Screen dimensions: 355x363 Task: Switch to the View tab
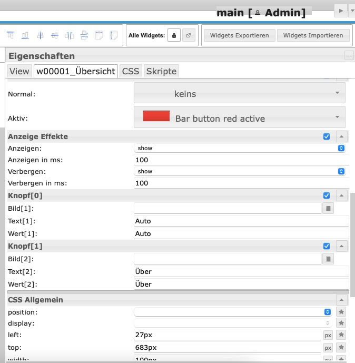19,71
